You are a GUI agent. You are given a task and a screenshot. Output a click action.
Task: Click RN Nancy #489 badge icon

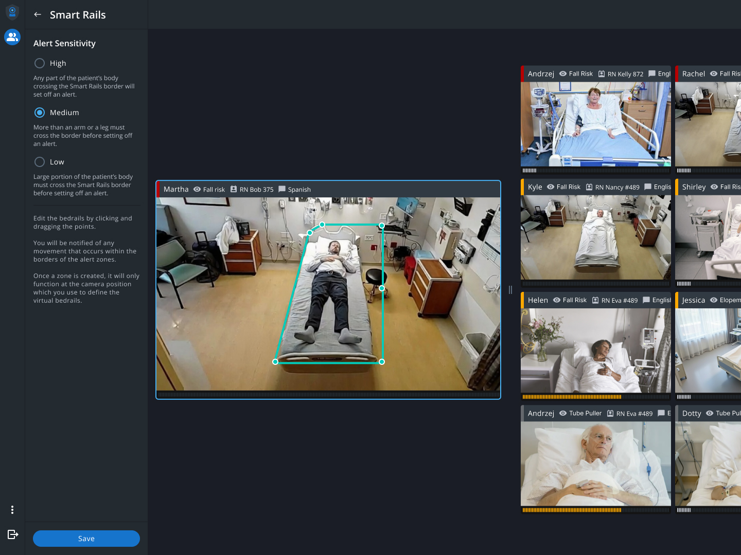(589, 187)
